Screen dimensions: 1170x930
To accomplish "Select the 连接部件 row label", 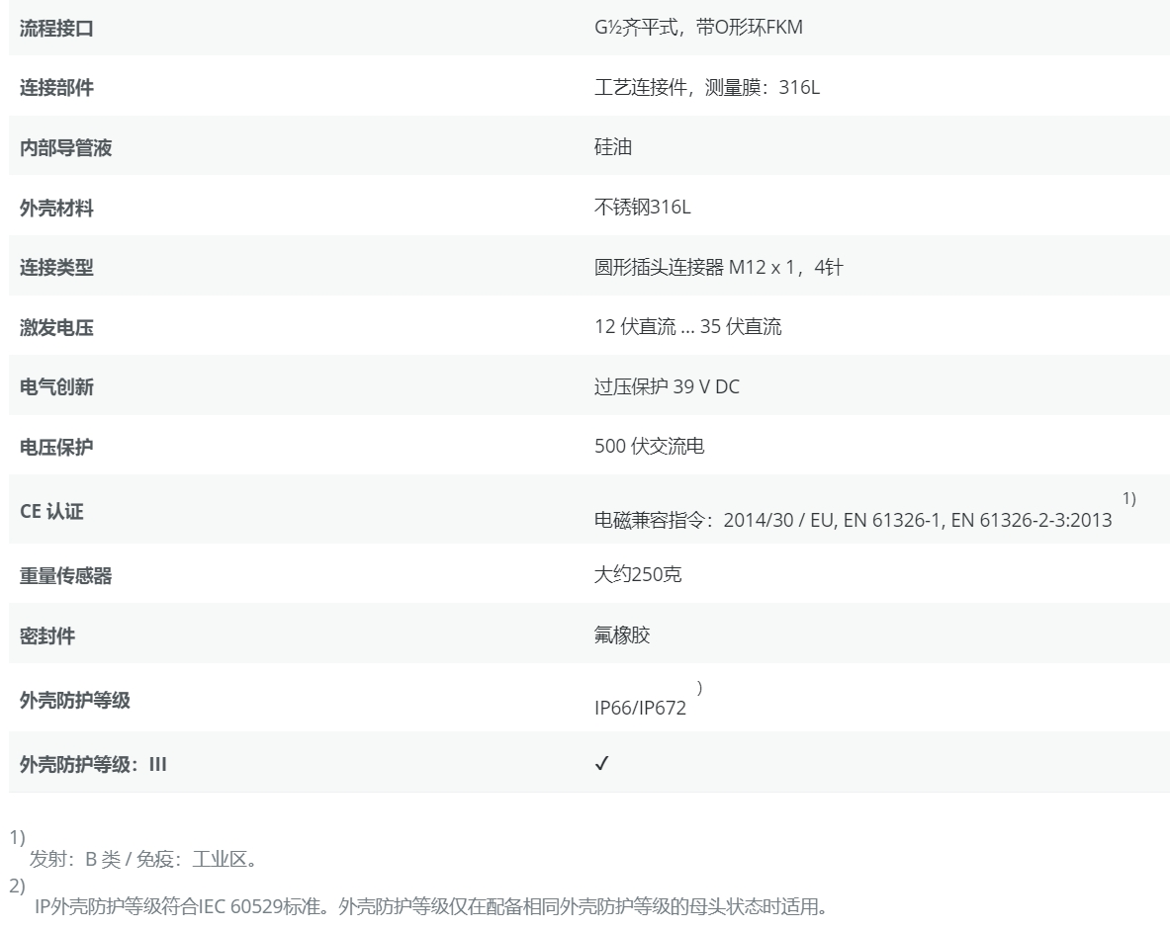I will [x=56, y=88].
